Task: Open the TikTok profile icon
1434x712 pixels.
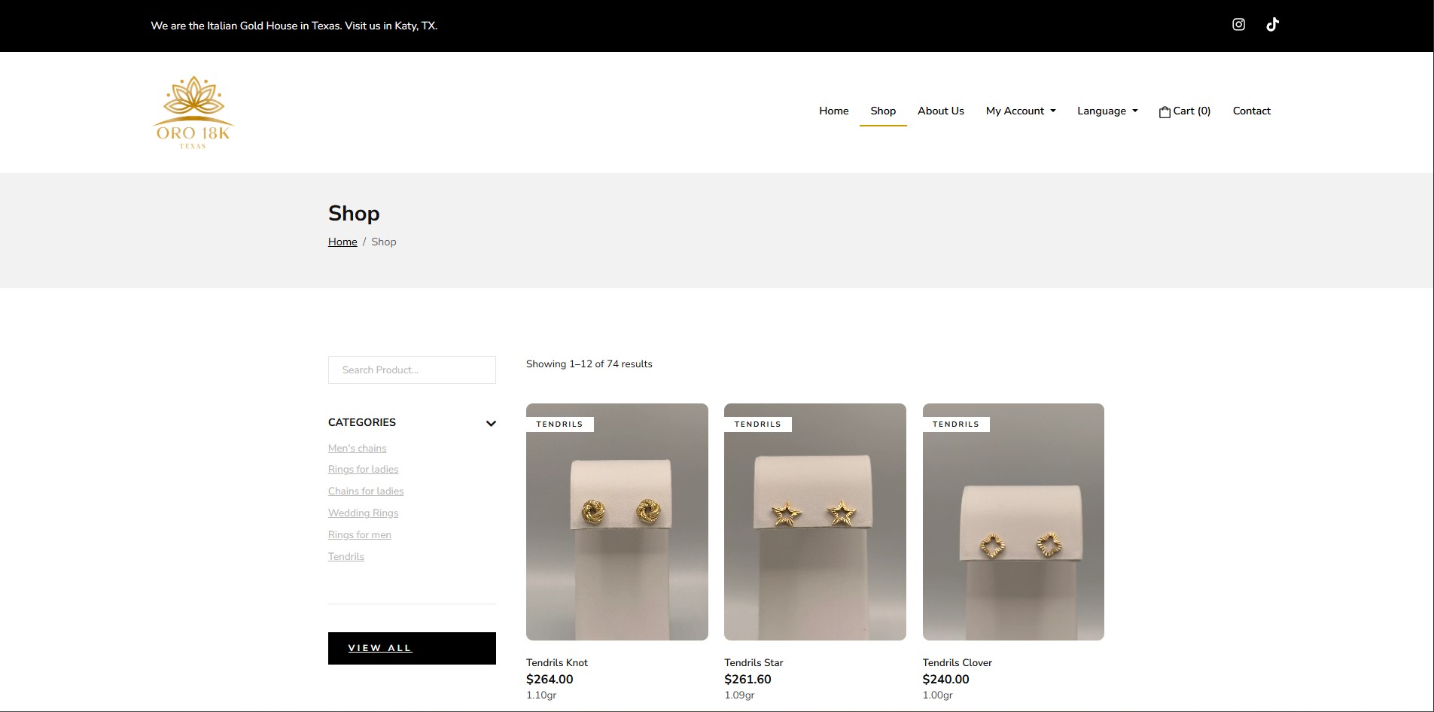Action: click(1272, 24)
